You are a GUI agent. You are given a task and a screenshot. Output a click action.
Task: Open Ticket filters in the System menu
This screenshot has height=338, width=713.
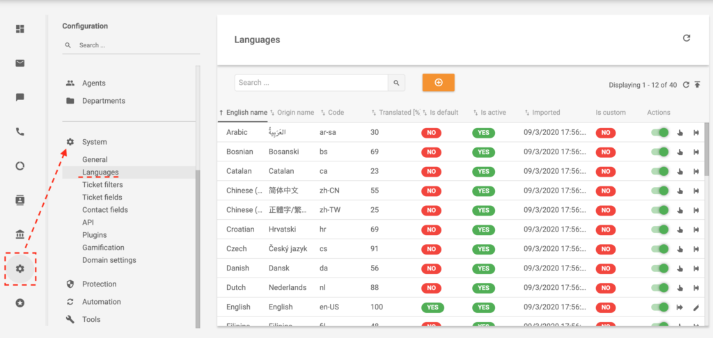point(102,185)
